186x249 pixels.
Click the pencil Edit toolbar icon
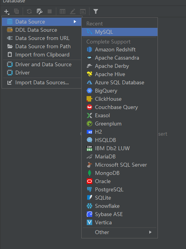click(73, 11)
